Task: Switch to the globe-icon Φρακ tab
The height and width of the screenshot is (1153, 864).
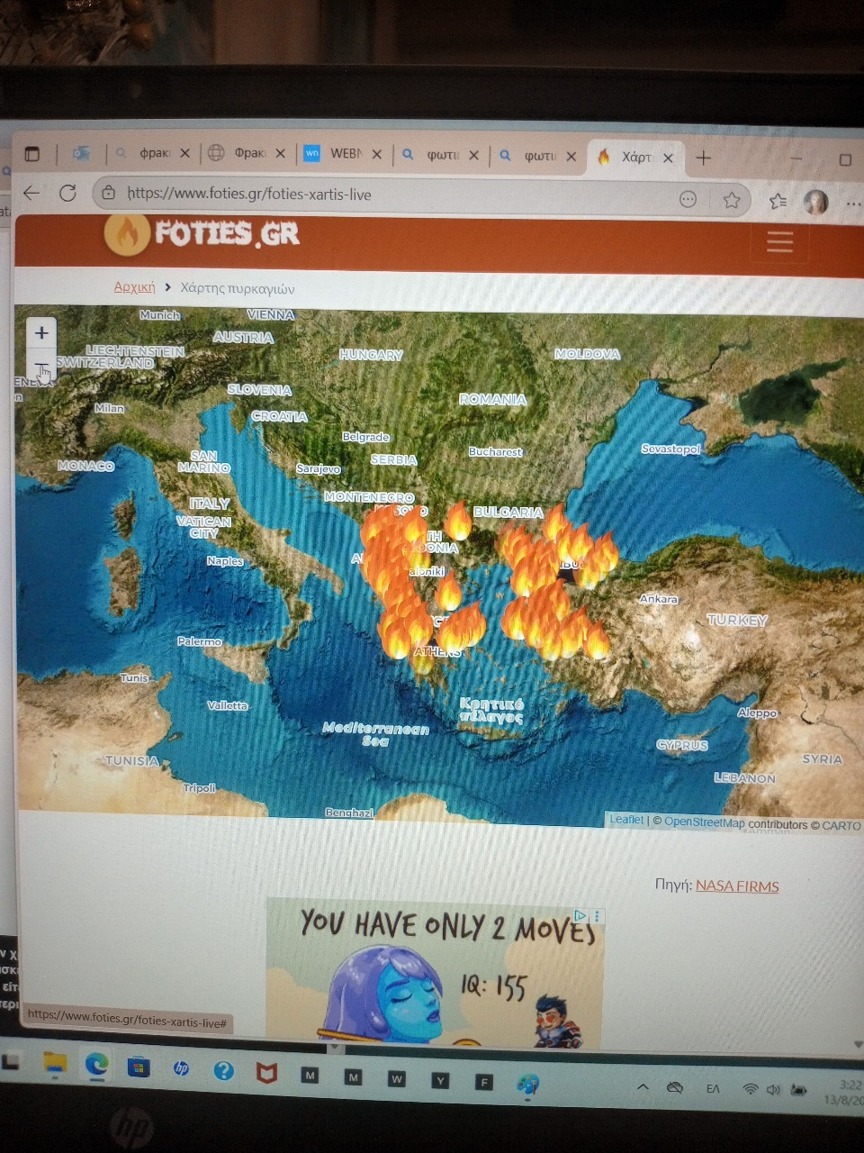Action: click(247, 153)
